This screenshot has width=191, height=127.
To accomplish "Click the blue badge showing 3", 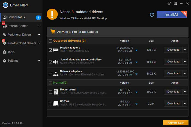I will pos(38,17).
